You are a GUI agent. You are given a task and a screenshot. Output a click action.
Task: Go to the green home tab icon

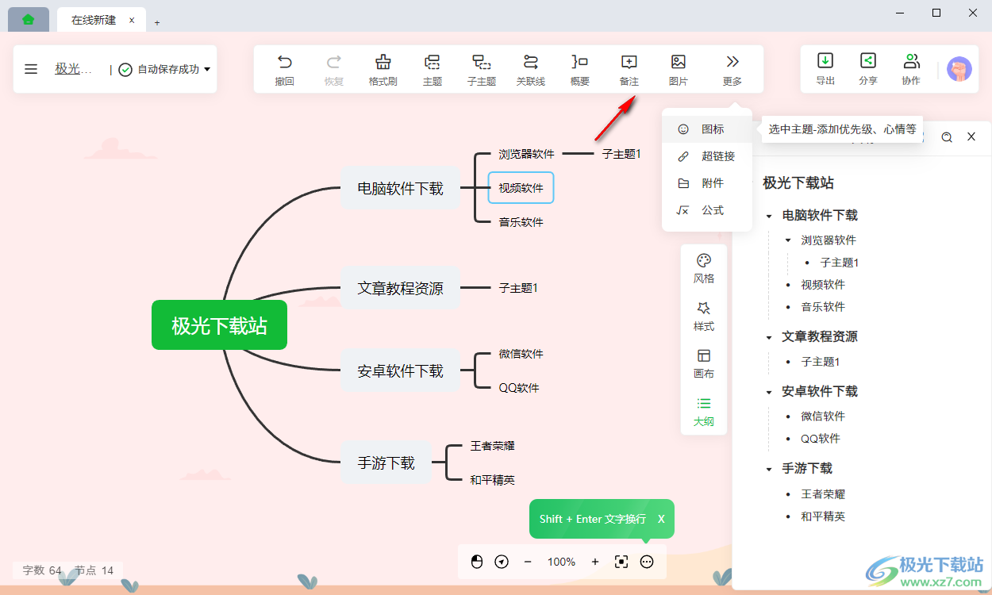[x=29, y=20]
